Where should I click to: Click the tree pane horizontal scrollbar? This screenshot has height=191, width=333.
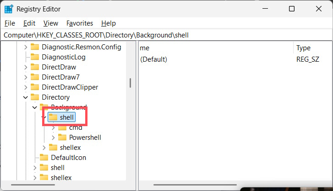point(33,185)
